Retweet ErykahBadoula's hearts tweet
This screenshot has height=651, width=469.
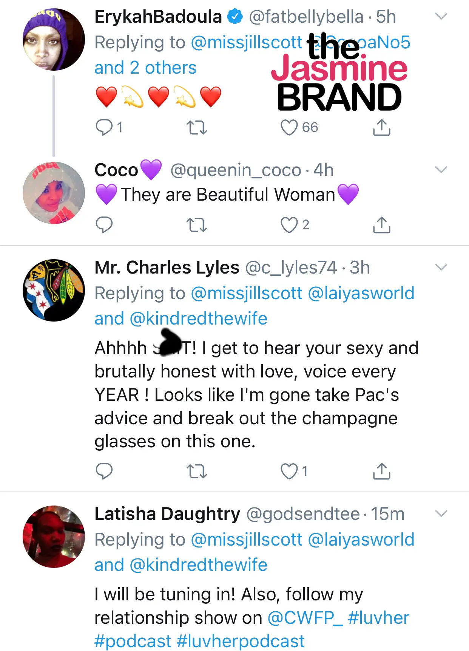point(197,127)
